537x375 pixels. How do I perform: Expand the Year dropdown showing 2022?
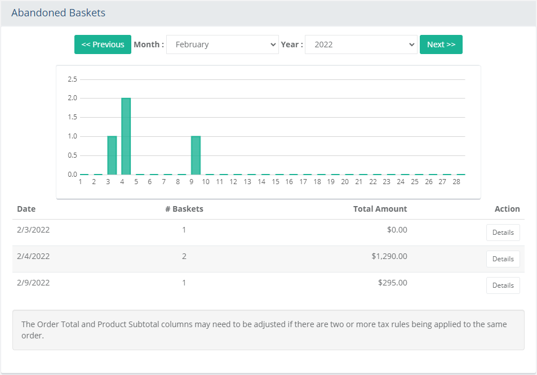pos(361,44)
